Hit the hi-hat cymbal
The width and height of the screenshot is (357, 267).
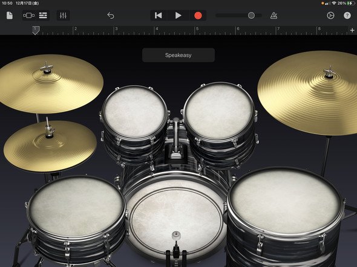click(50, 146)
